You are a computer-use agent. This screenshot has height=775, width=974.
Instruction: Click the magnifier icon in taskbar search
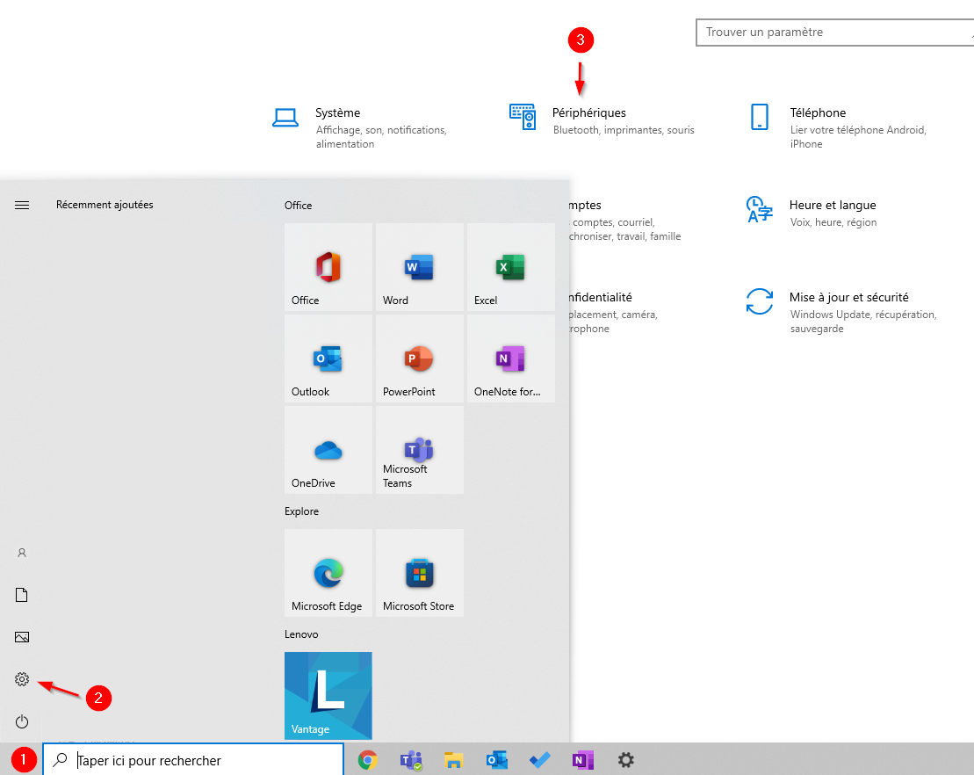pyautogui.click(x=60, y=759)
